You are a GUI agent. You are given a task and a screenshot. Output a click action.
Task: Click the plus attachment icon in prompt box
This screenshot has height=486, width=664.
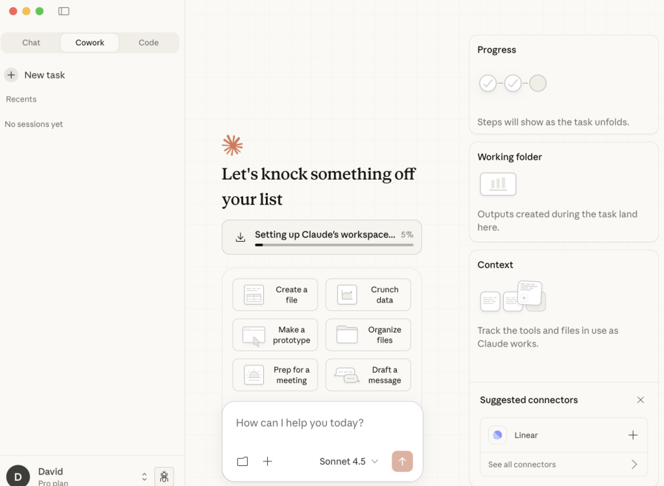[267, 461]
